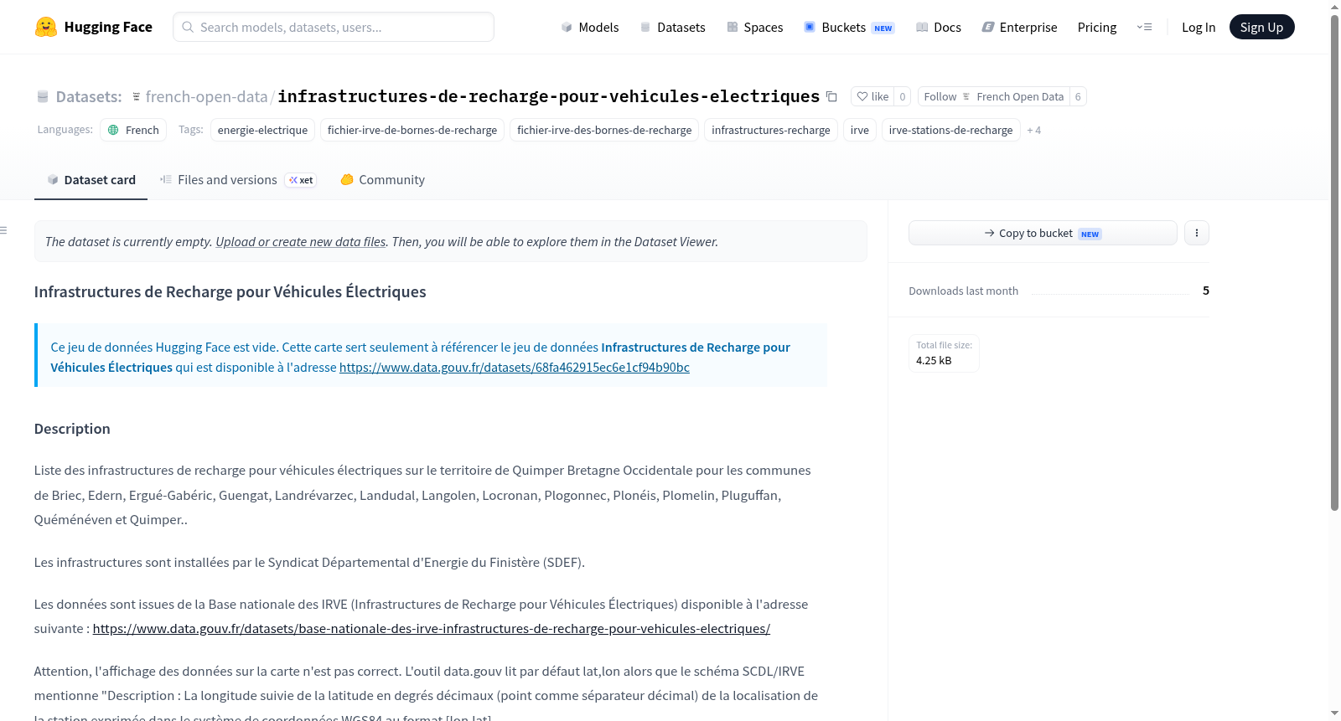Image resolution: width=1341 pixels, height=721 pixels.
Task: Select the French language tag
Action: [133, 130]
